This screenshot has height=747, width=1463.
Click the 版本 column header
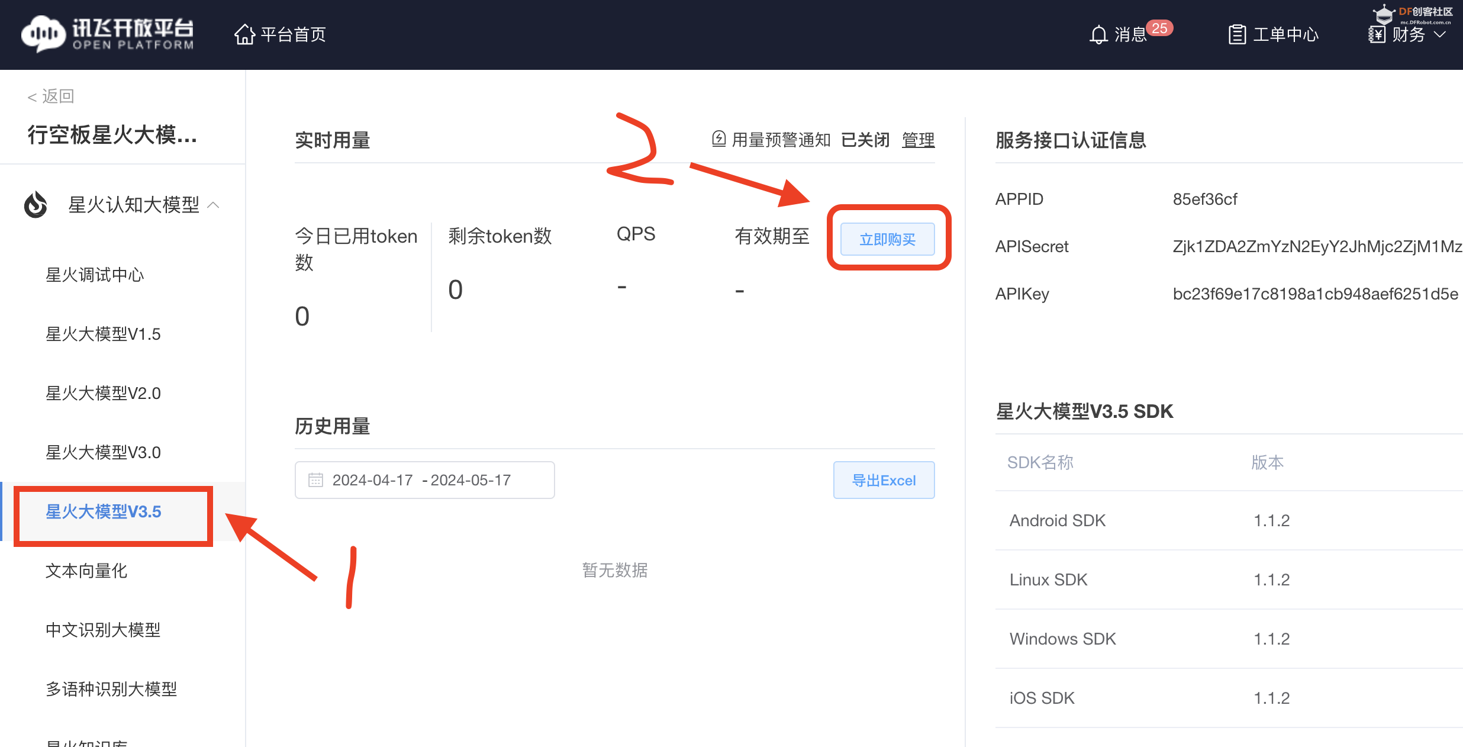click(x=1267, y=462)
